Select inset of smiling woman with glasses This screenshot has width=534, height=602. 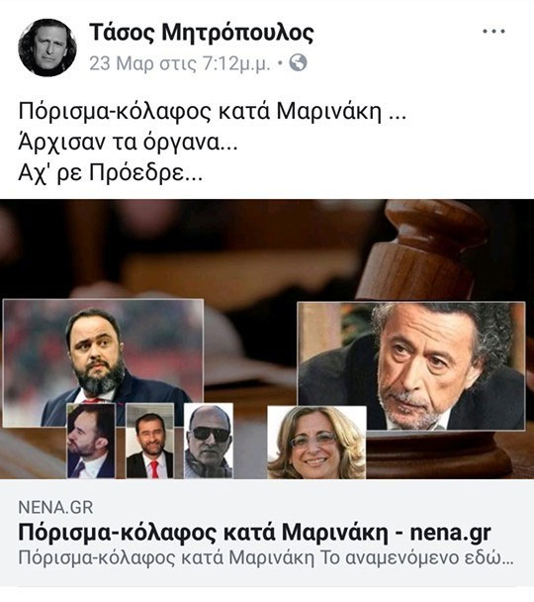coord(316,443)
